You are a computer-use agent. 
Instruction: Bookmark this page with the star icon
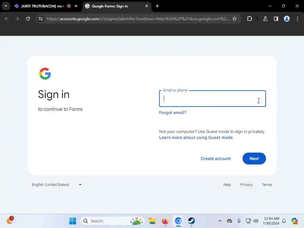235,19
